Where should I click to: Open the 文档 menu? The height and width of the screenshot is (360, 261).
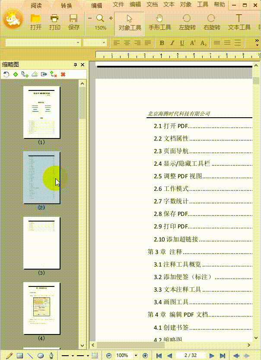(x=152, y=4)
